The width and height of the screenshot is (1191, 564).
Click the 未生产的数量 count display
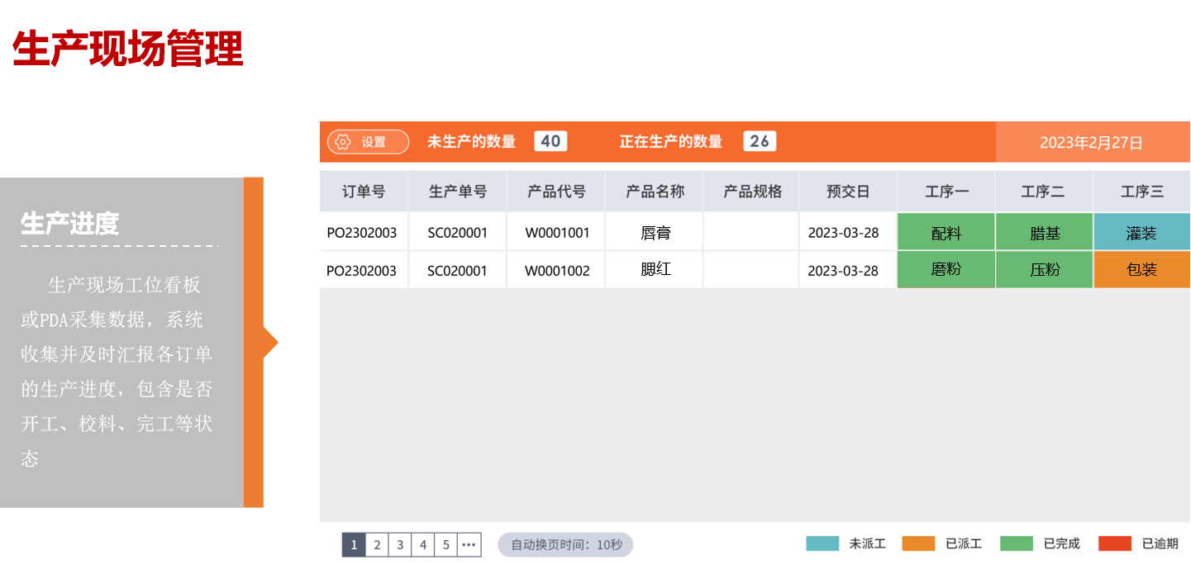[x=550, y=140]
